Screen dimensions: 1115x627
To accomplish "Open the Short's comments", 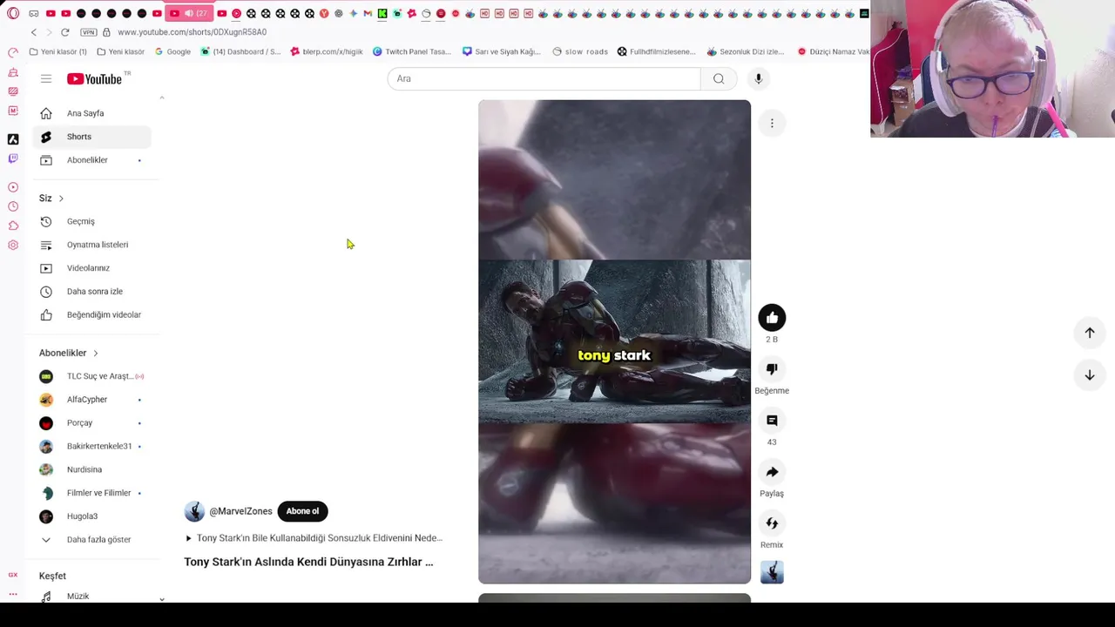I will tap(772, 421).
